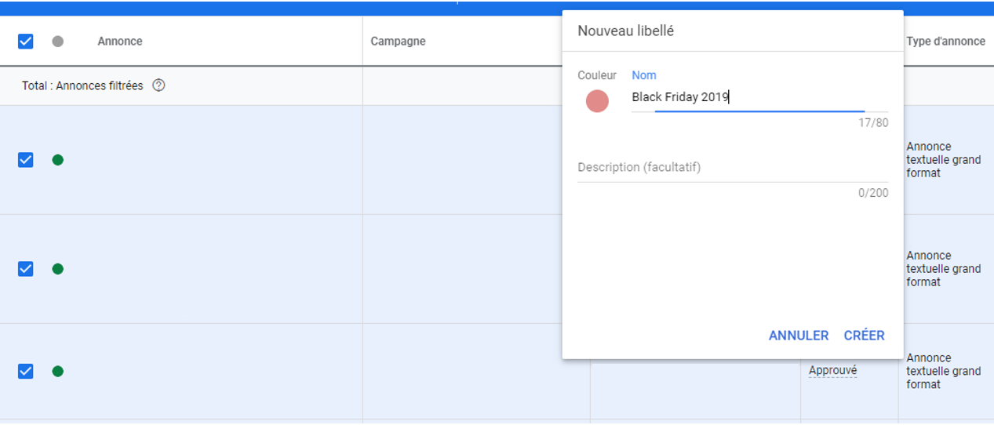The height and width of the screenshot is (425, 994).
Task: Click the green status dot of first ad
Action: point(57,160)
